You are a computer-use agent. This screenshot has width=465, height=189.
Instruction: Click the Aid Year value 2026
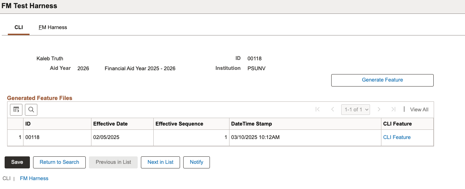83,68
